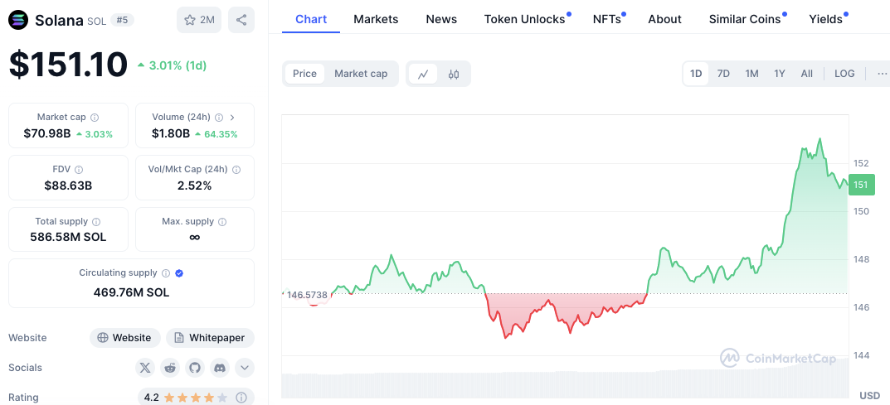Open Max. supply info icon
This screenshot has height=405, width=890.
222,221
